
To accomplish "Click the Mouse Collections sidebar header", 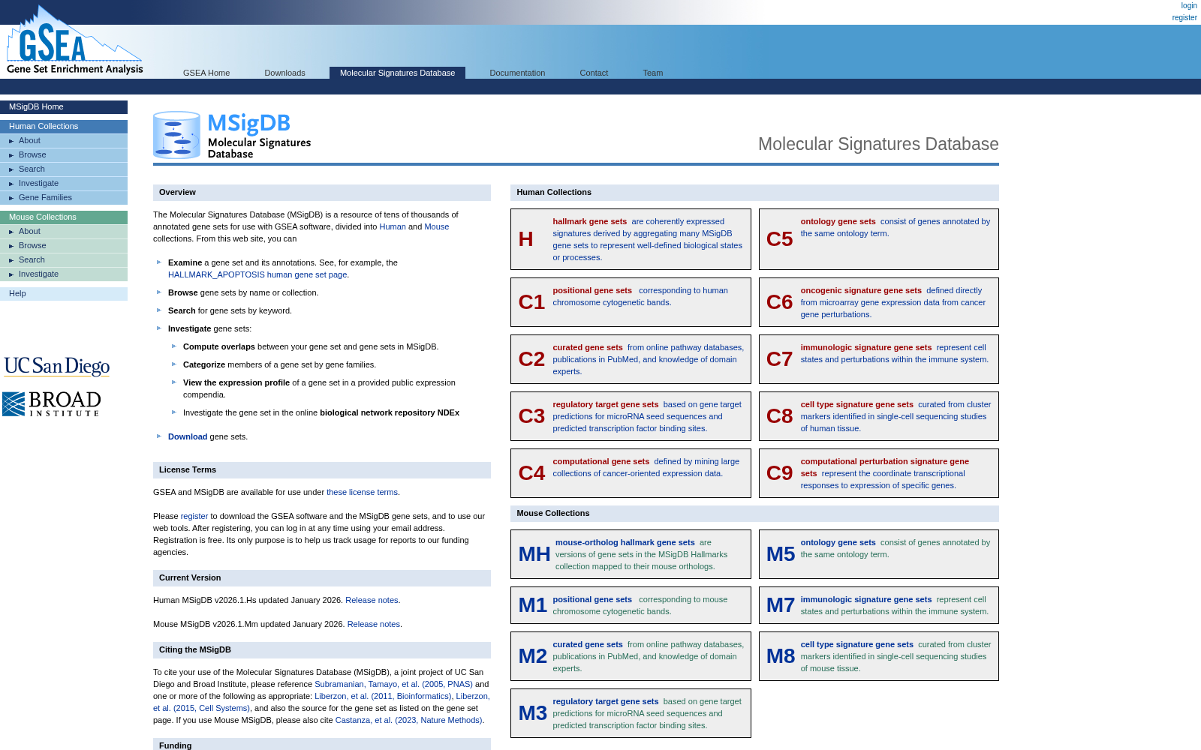I will pyautogui.click(x=64, y=217).
